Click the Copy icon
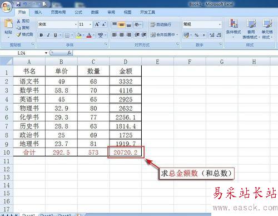 coord(18,28)
